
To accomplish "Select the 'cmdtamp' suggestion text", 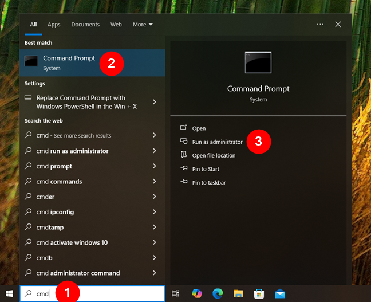I will click(x=50, y=228).
